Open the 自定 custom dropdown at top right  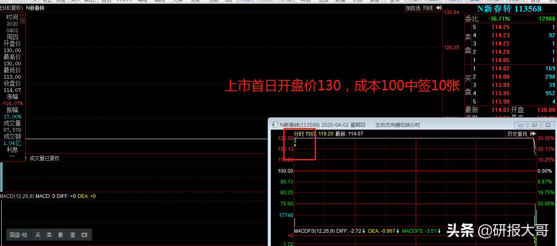tap(535, 2)
